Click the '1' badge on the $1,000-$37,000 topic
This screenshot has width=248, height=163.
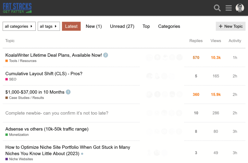point(68,92)
